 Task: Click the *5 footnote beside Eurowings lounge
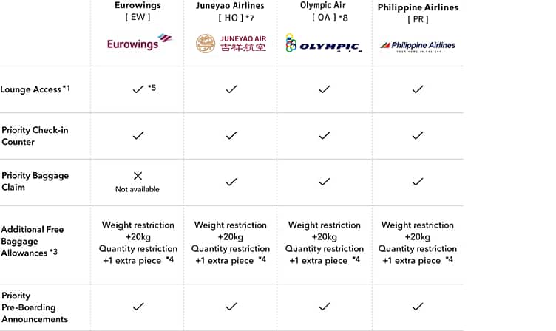coord(152,88)
